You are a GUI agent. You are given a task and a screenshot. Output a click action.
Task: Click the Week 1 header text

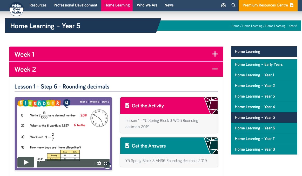click(24, 54)
